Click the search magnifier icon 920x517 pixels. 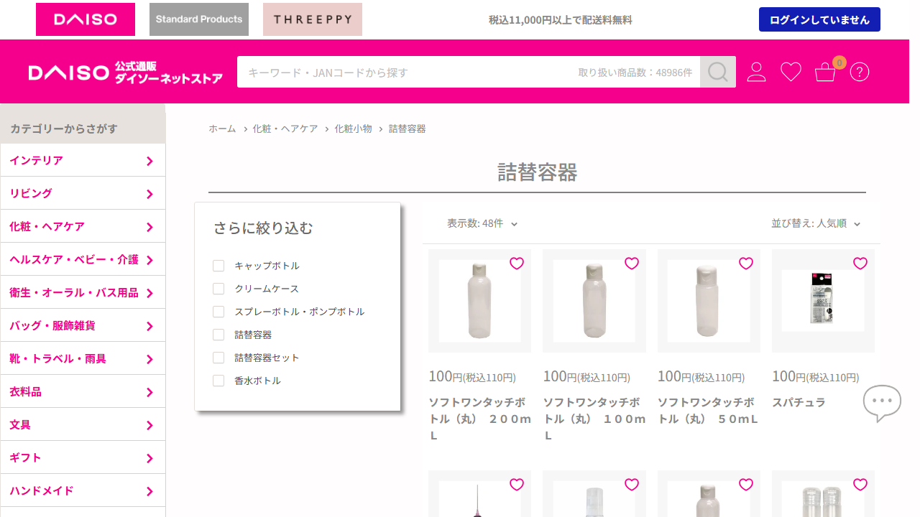pyautogui.click(x=718, y=72)
